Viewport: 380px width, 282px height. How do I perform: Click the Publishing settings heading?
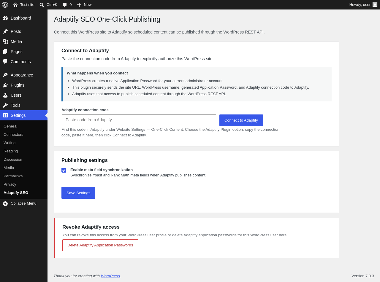pos(85,160)
